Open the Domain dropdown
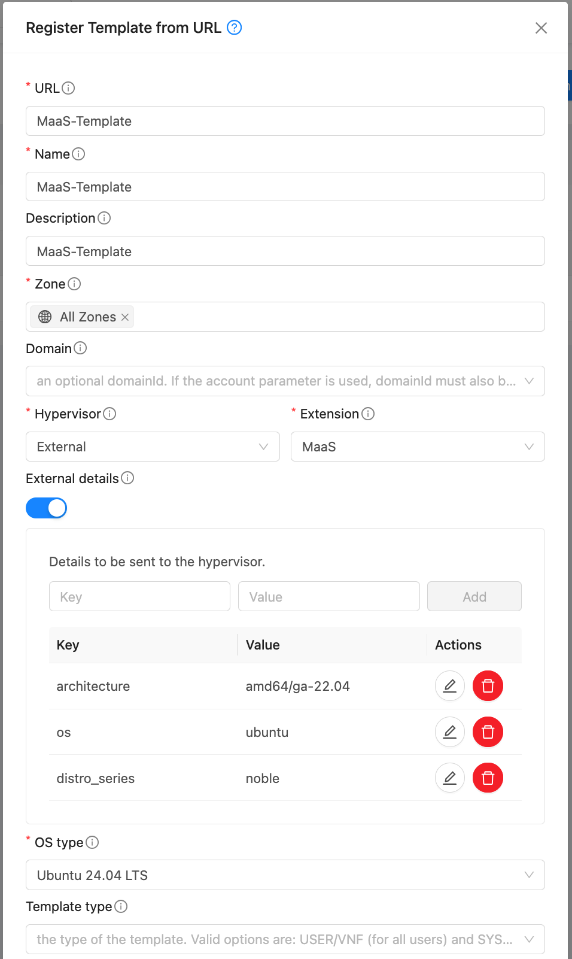Image resolution: width=572 pixels, height=959 pixels. 285,381
